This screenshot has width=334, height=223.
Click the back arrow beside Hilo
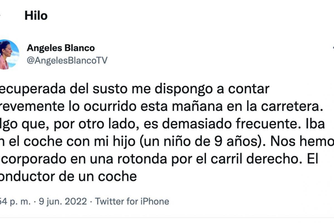pos(1,16)
